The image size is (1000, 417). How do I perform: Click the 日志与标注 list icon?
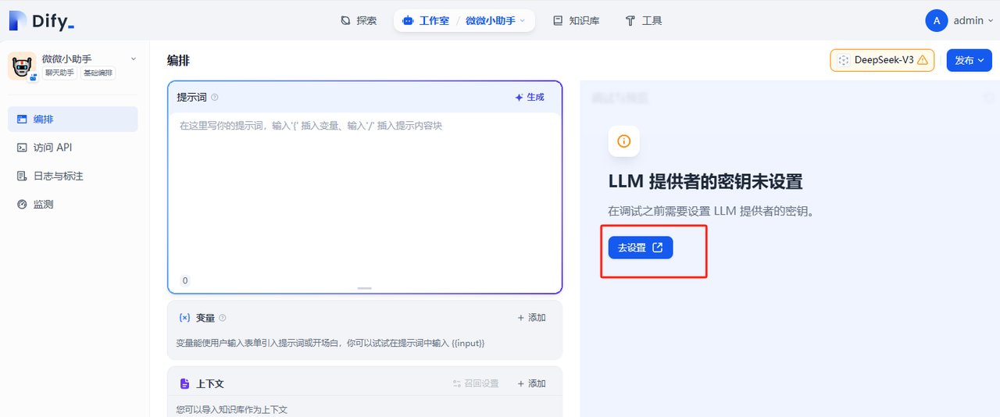(x=22, y=176)
